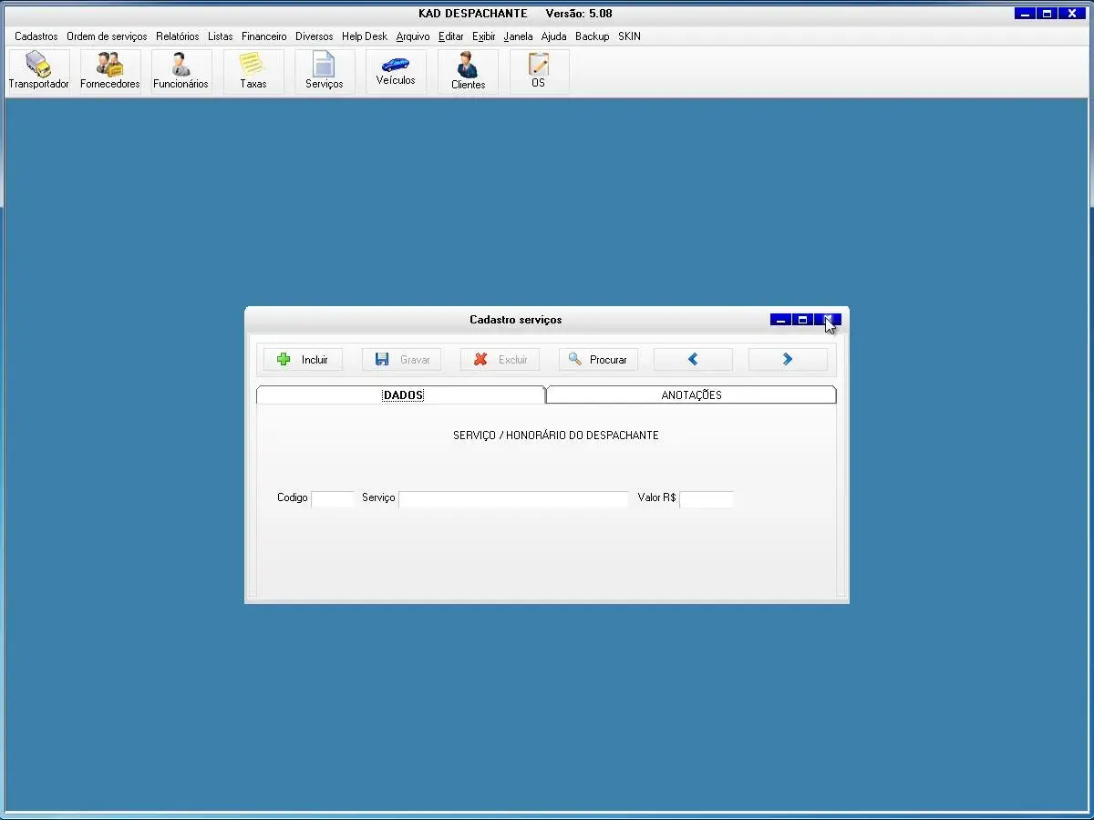Switch to the ANOTAÇÕES tab

691,395
